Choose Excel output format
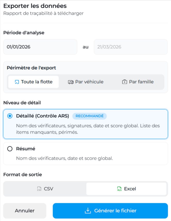Screen dimensions: 171x221 (x=126, y=189)
